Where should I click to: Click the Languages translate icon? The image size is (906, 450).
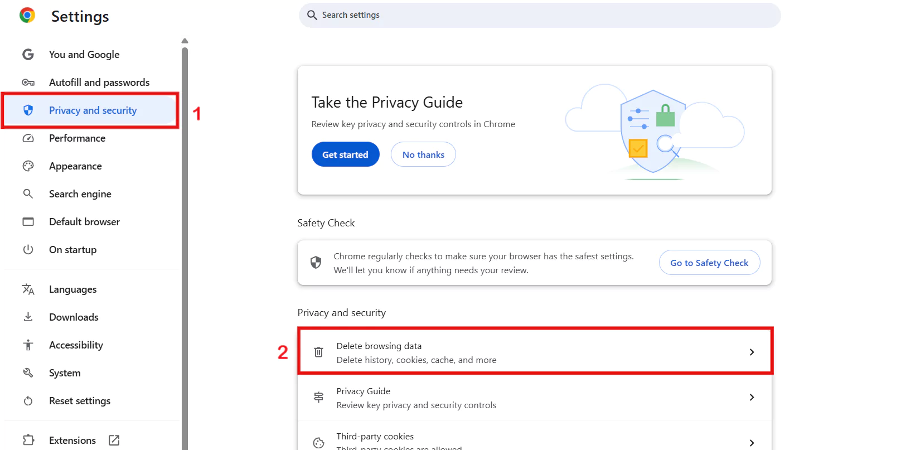click(x=28, y=289)
